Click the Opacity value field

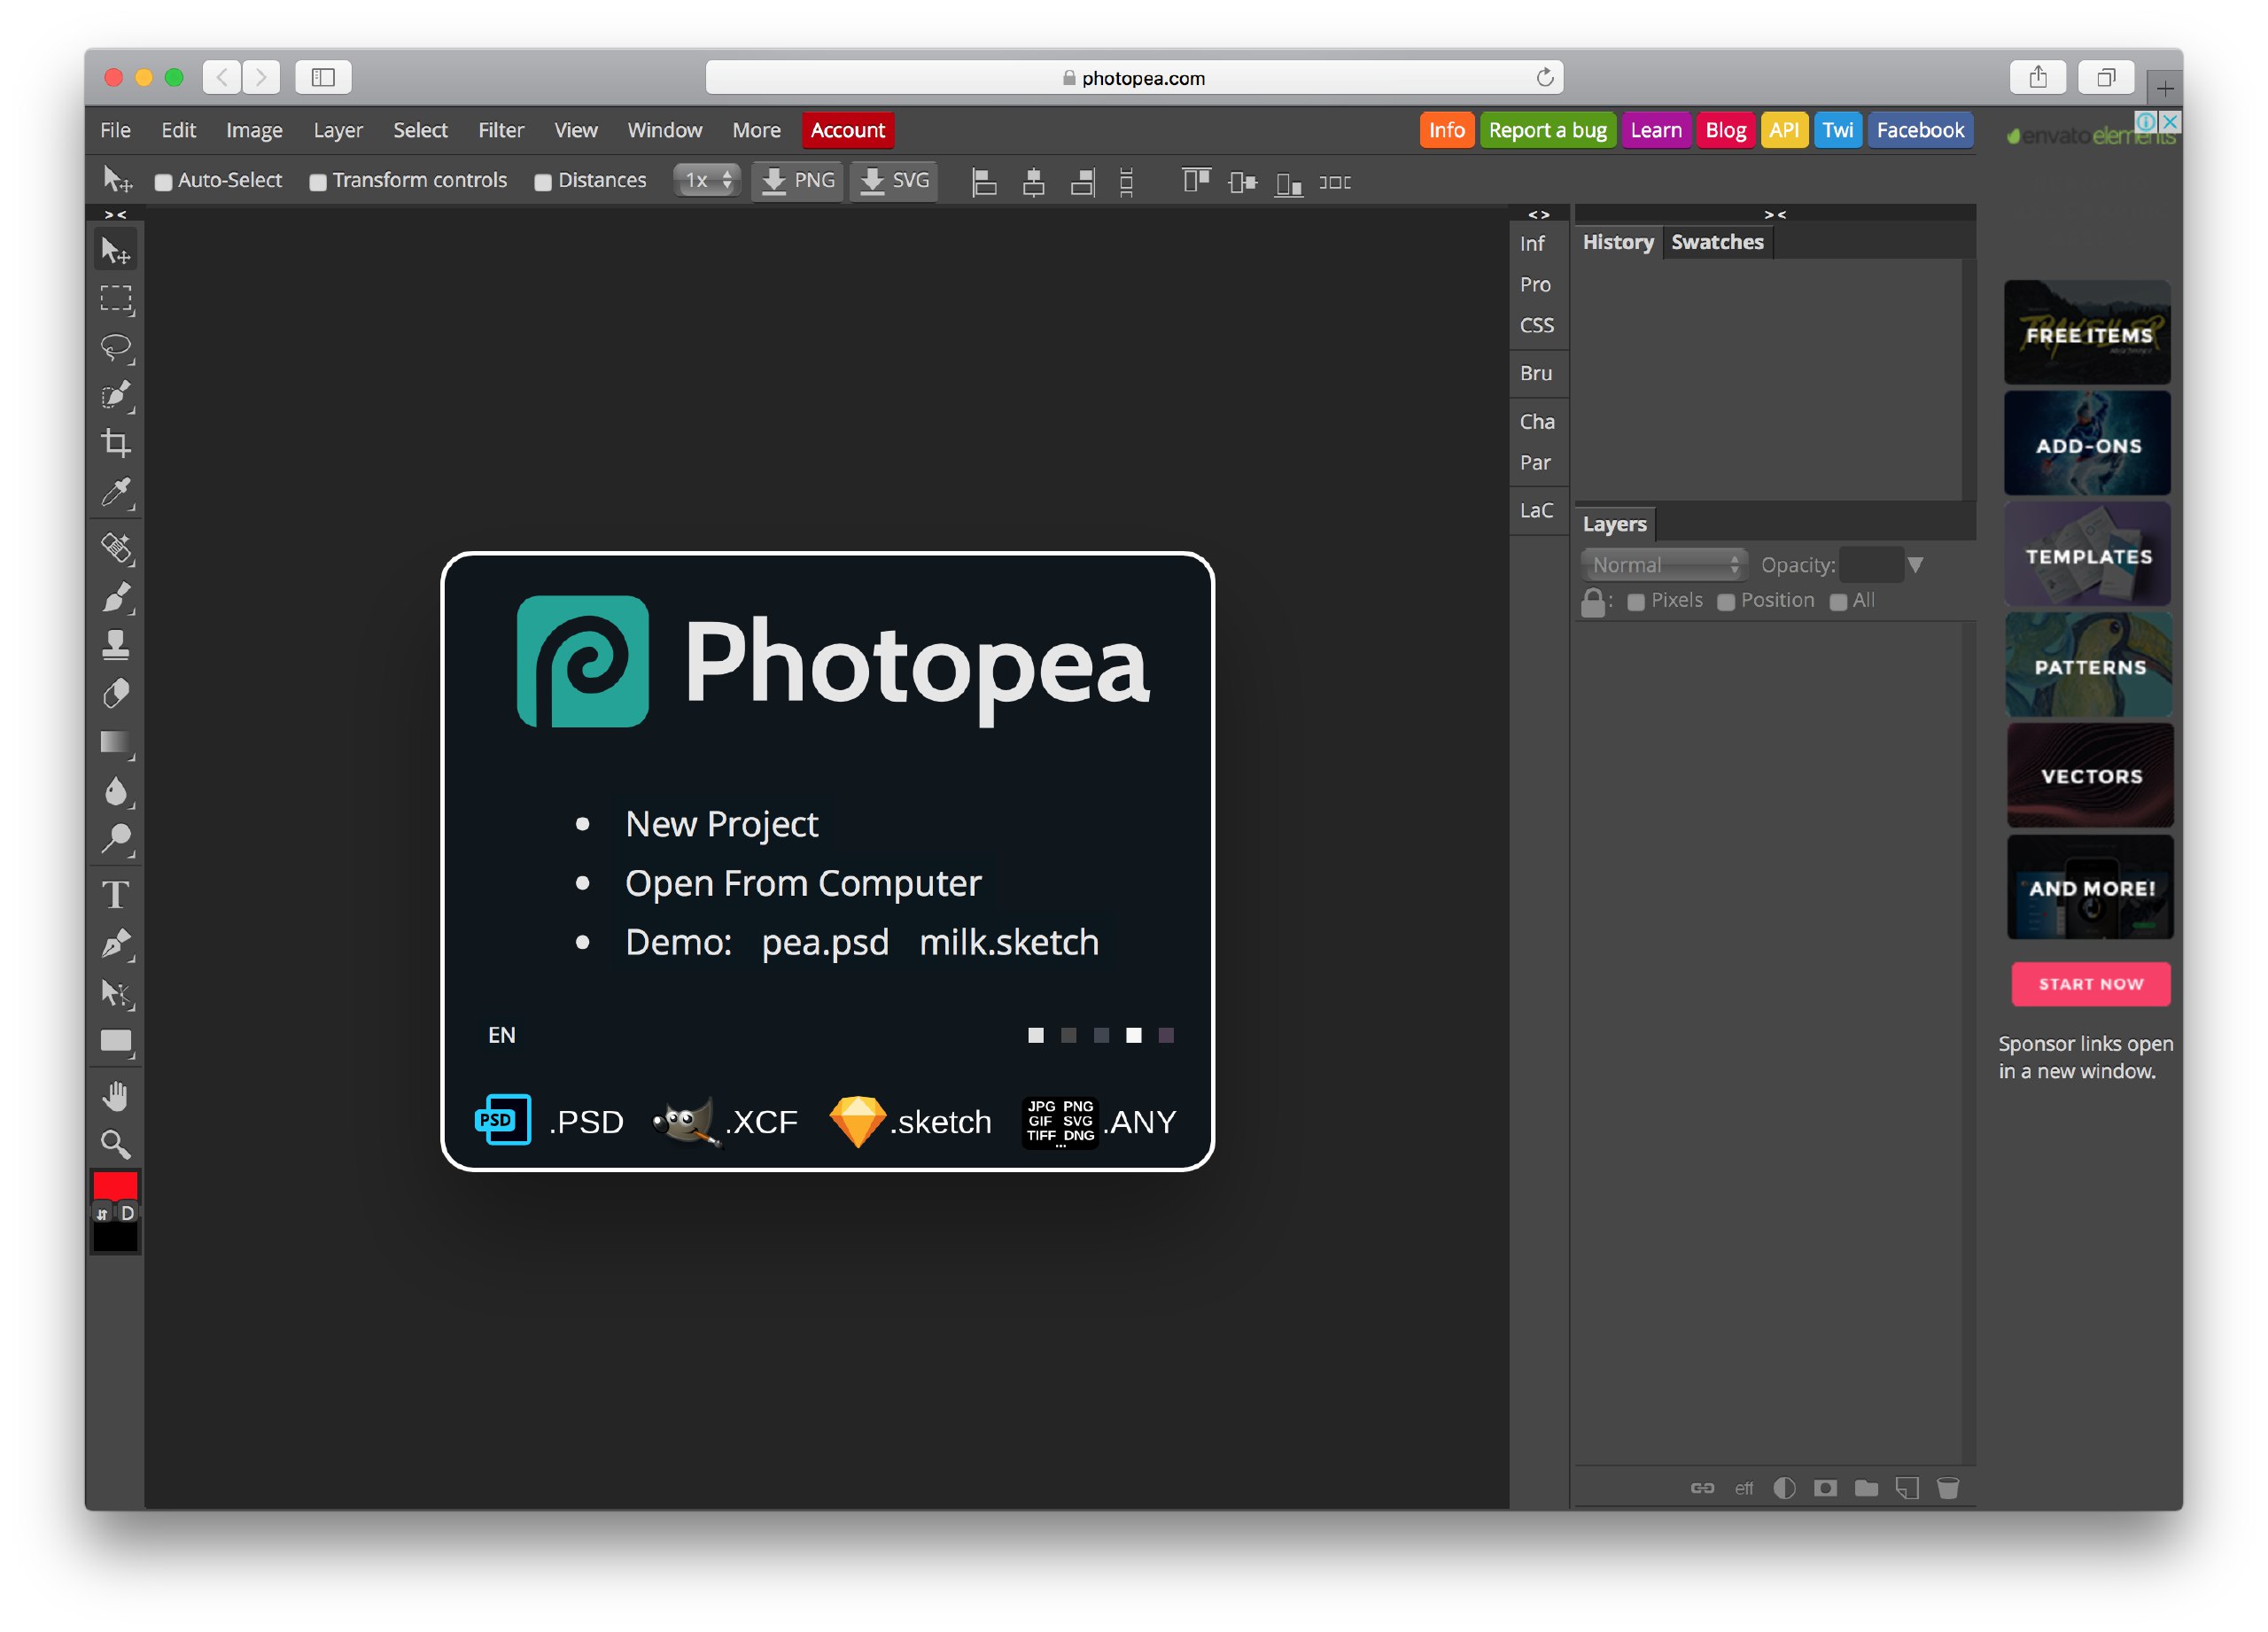click(1871, 565)
